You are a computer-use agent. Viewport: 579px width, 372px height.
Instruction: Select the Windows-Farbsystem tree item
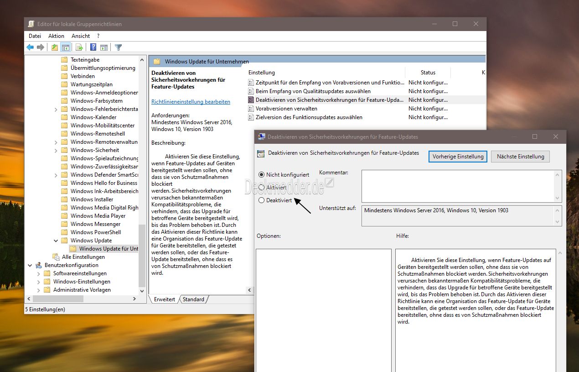point(97,101)
